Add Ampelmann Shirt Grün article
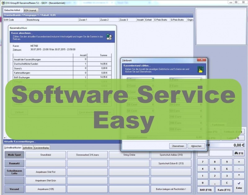 [x=46, y=180]
